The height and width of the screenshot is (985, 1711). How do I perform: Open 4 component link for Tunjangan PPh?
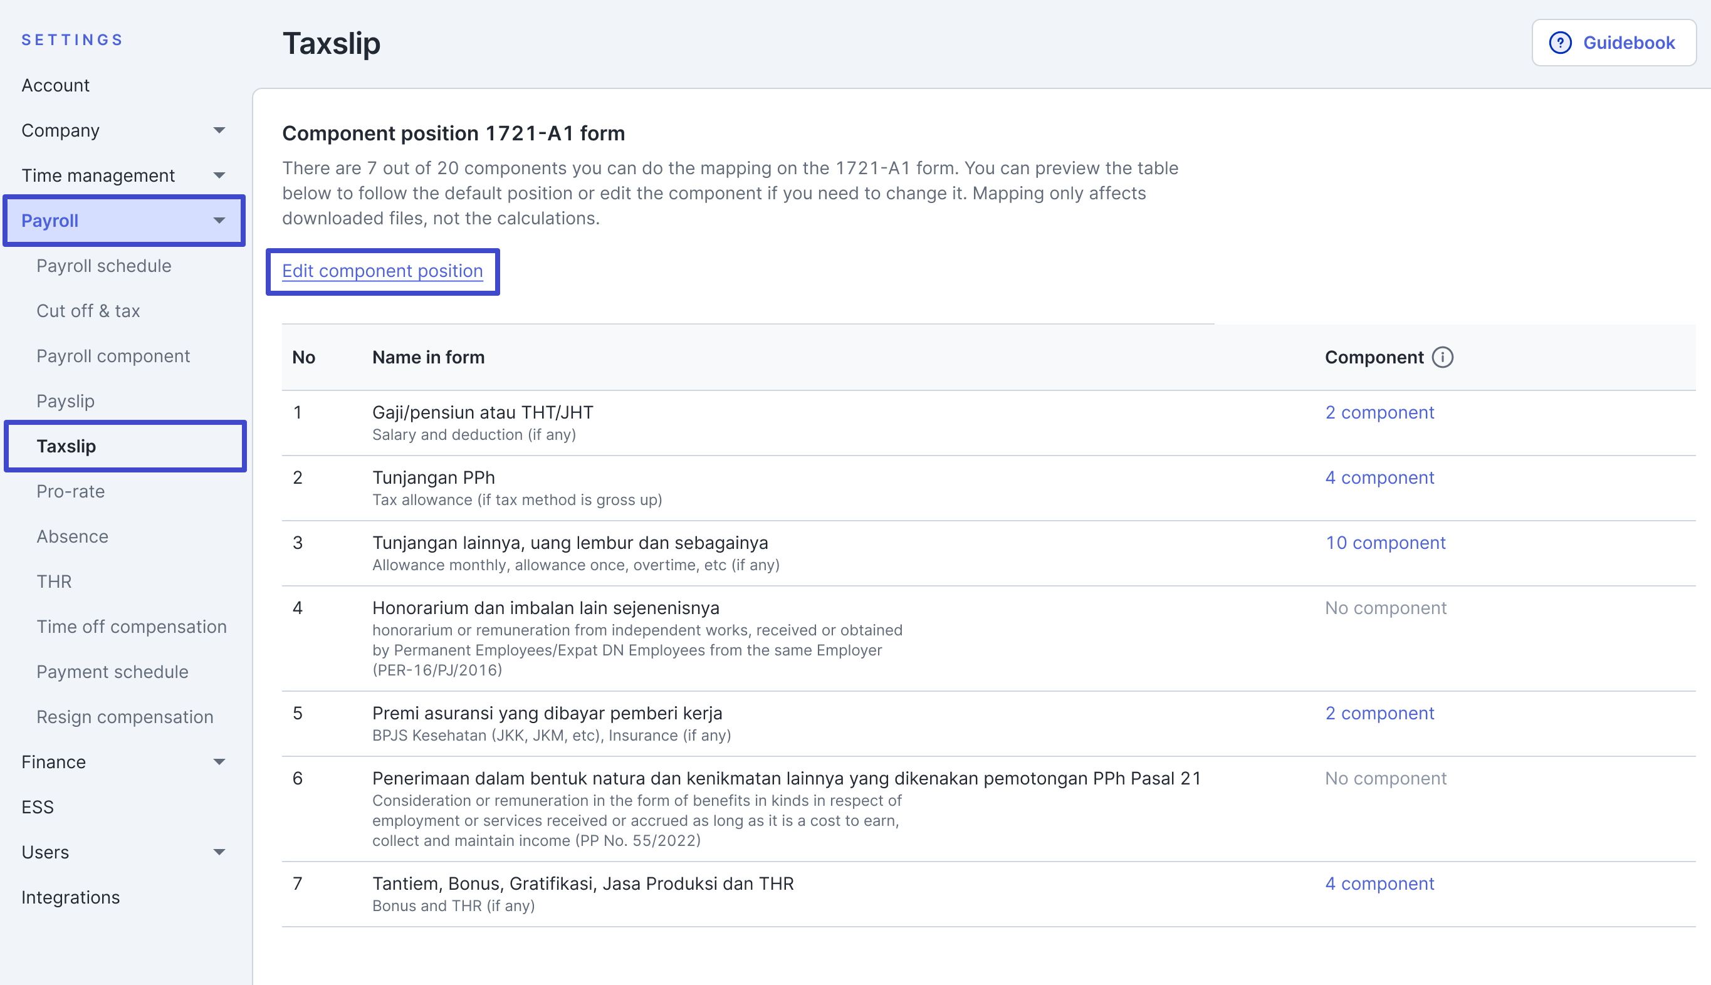tap(1379, 477)
